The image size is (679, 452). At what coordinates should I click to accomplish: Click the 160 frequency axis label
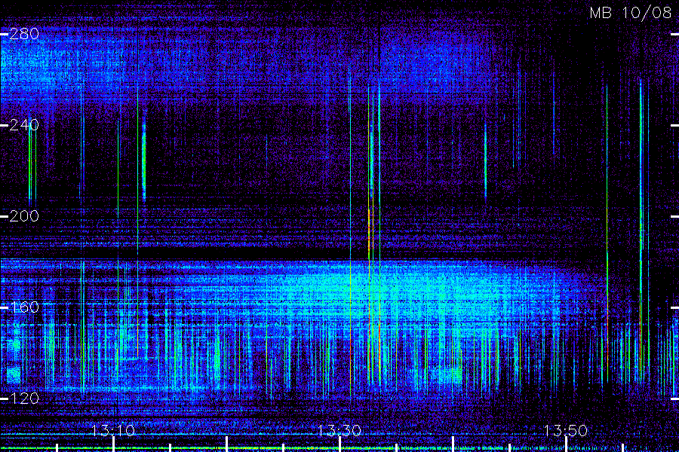click(24, 307)
